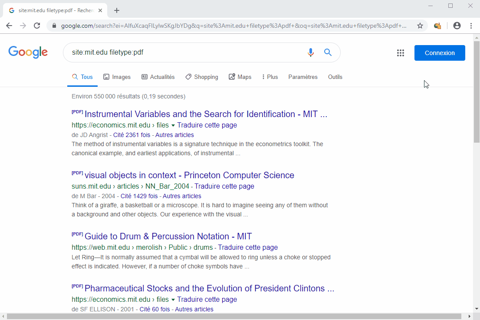Click Traduire cette page for suns.mit.edu result
The height and width of the screenshot is (320, 480).
click(224, 186)
